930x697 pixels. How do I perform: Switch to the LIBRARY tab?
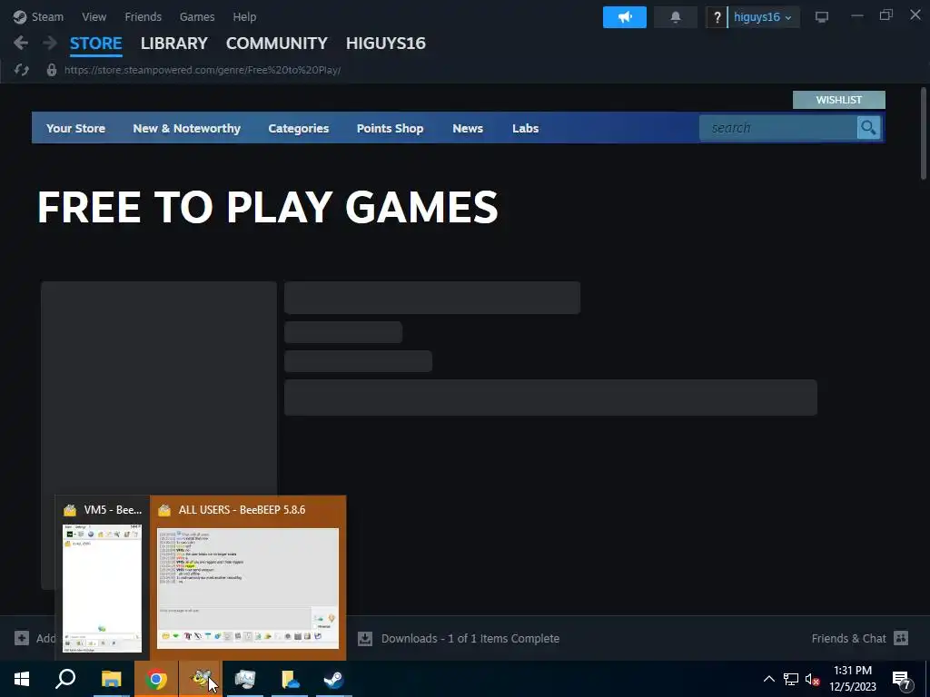point(173,44)
